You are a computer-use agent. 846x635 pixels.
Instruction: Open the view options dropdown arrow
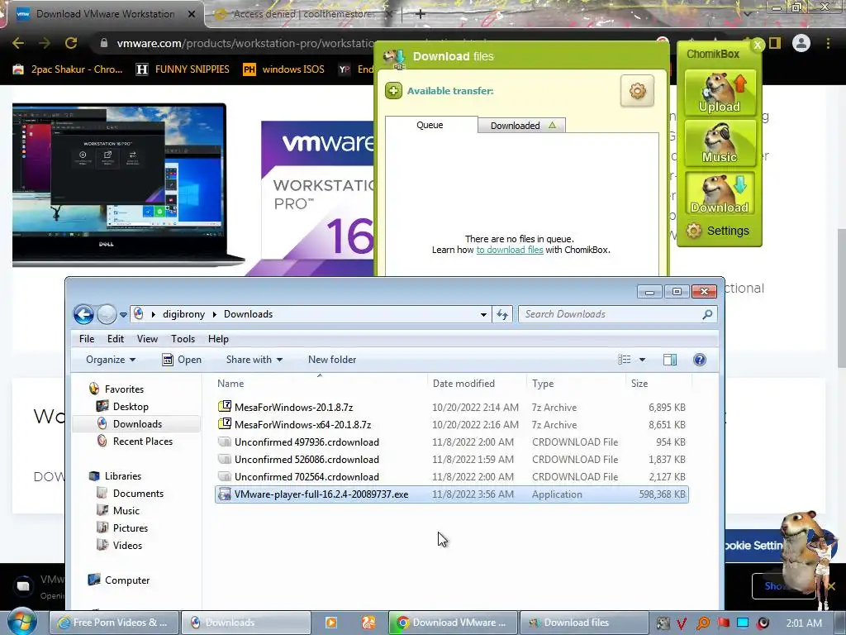coord(642,360)
